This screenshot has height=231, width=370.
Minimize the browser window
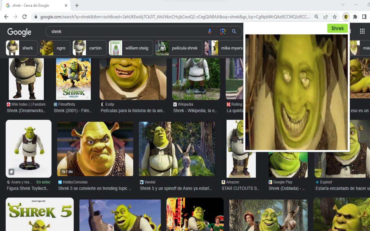click(x=356, y=5)
